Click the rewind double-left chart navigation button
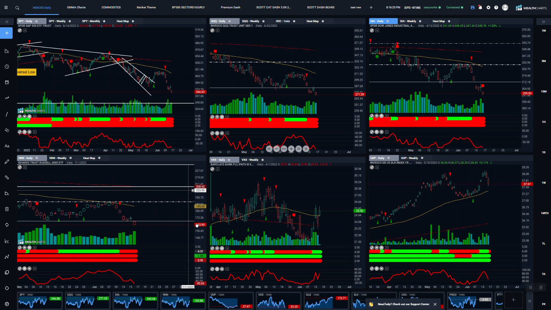 click(269, 149)
